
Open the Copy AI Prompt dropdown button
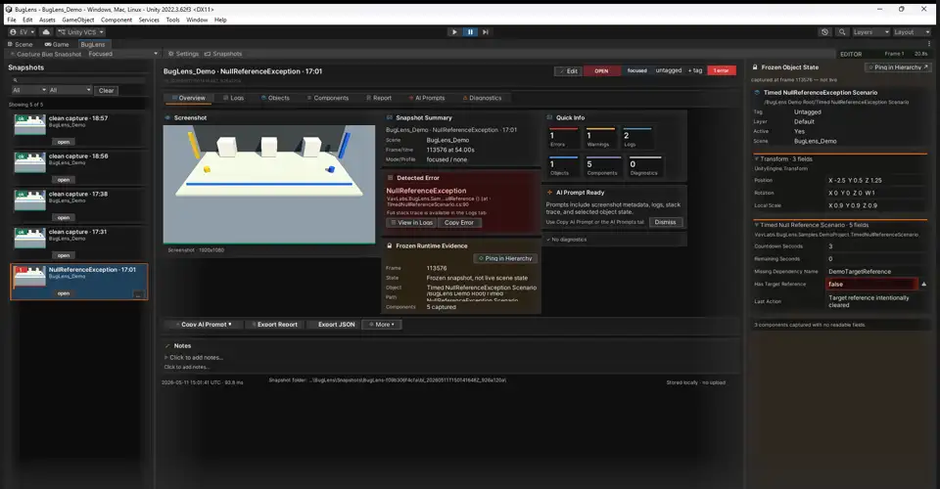click(x=203, y=325)
